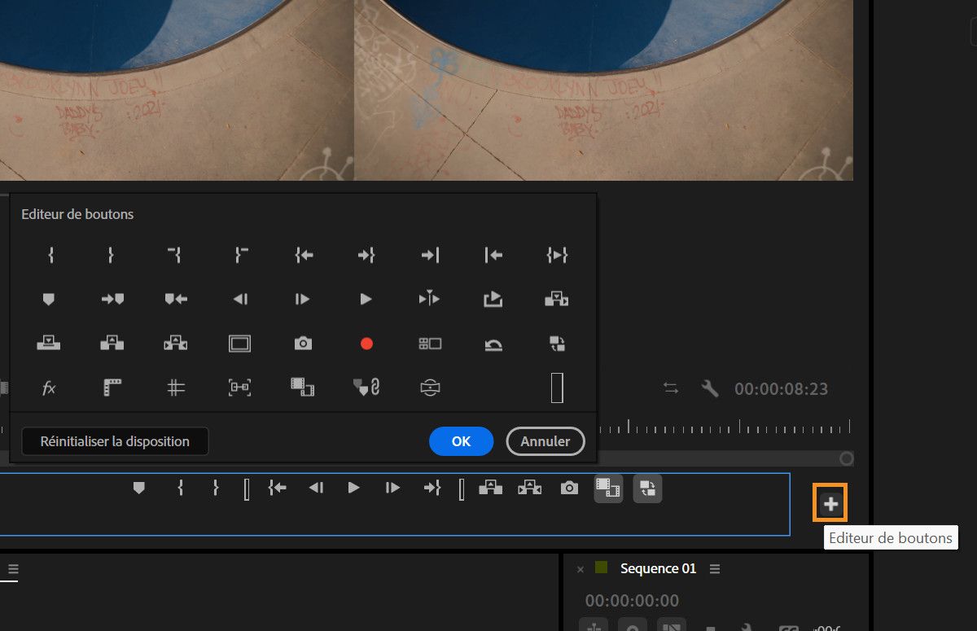The width and height of the screenshot is (977, 631).
Task: Click the 00:00:00:00 timeline timecode field
Action: point(632,601)
